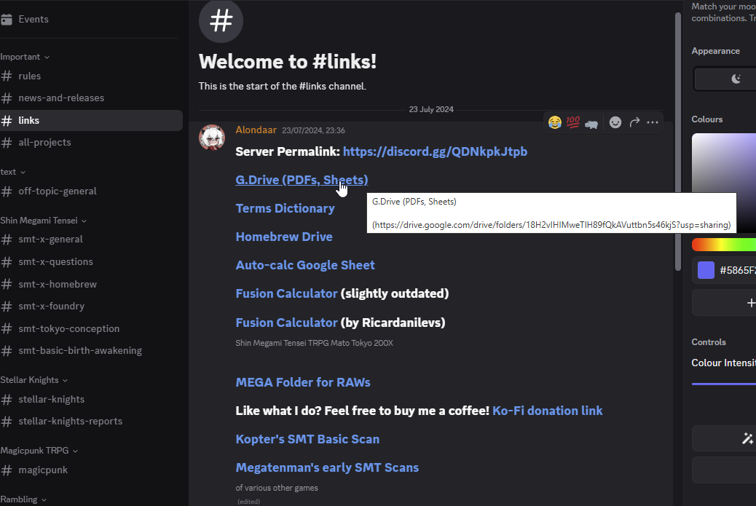Viewport: 756px width, 506px height.
Task: Open Fusion Calculator (slightly outdated) link
Action: 286,294
